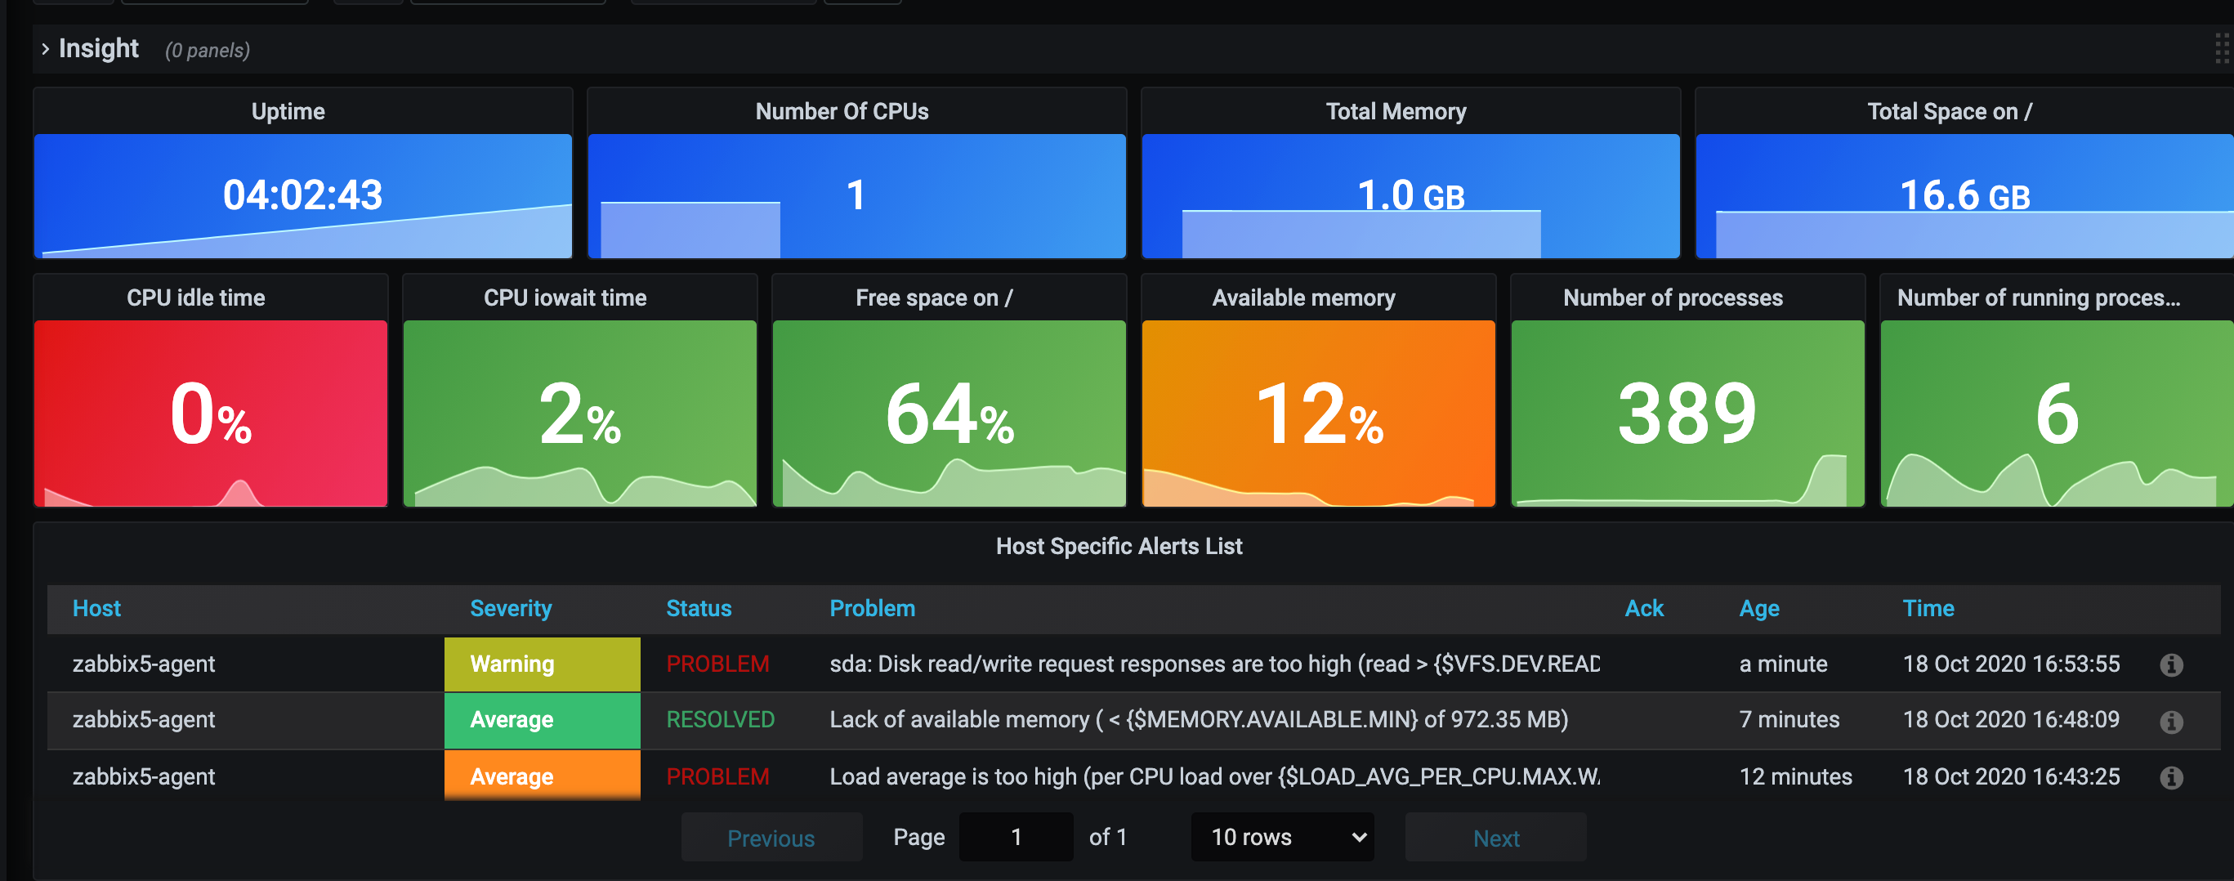The width and height of the screenshot is (2234, 881).
Task: Open the rows-per-page dropdown showing 10 rows
Action: (1282, 837)
